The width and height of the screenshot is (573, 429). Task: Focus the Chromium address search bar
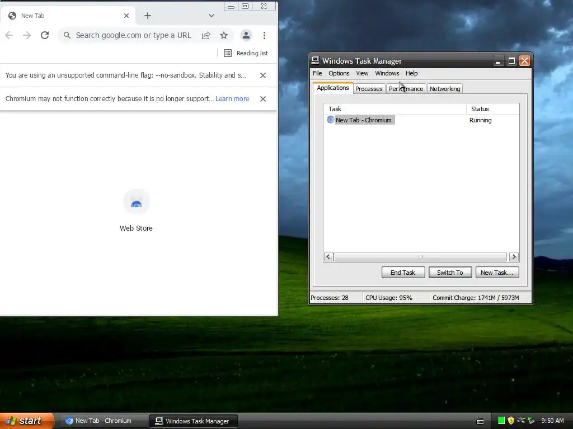133,35
